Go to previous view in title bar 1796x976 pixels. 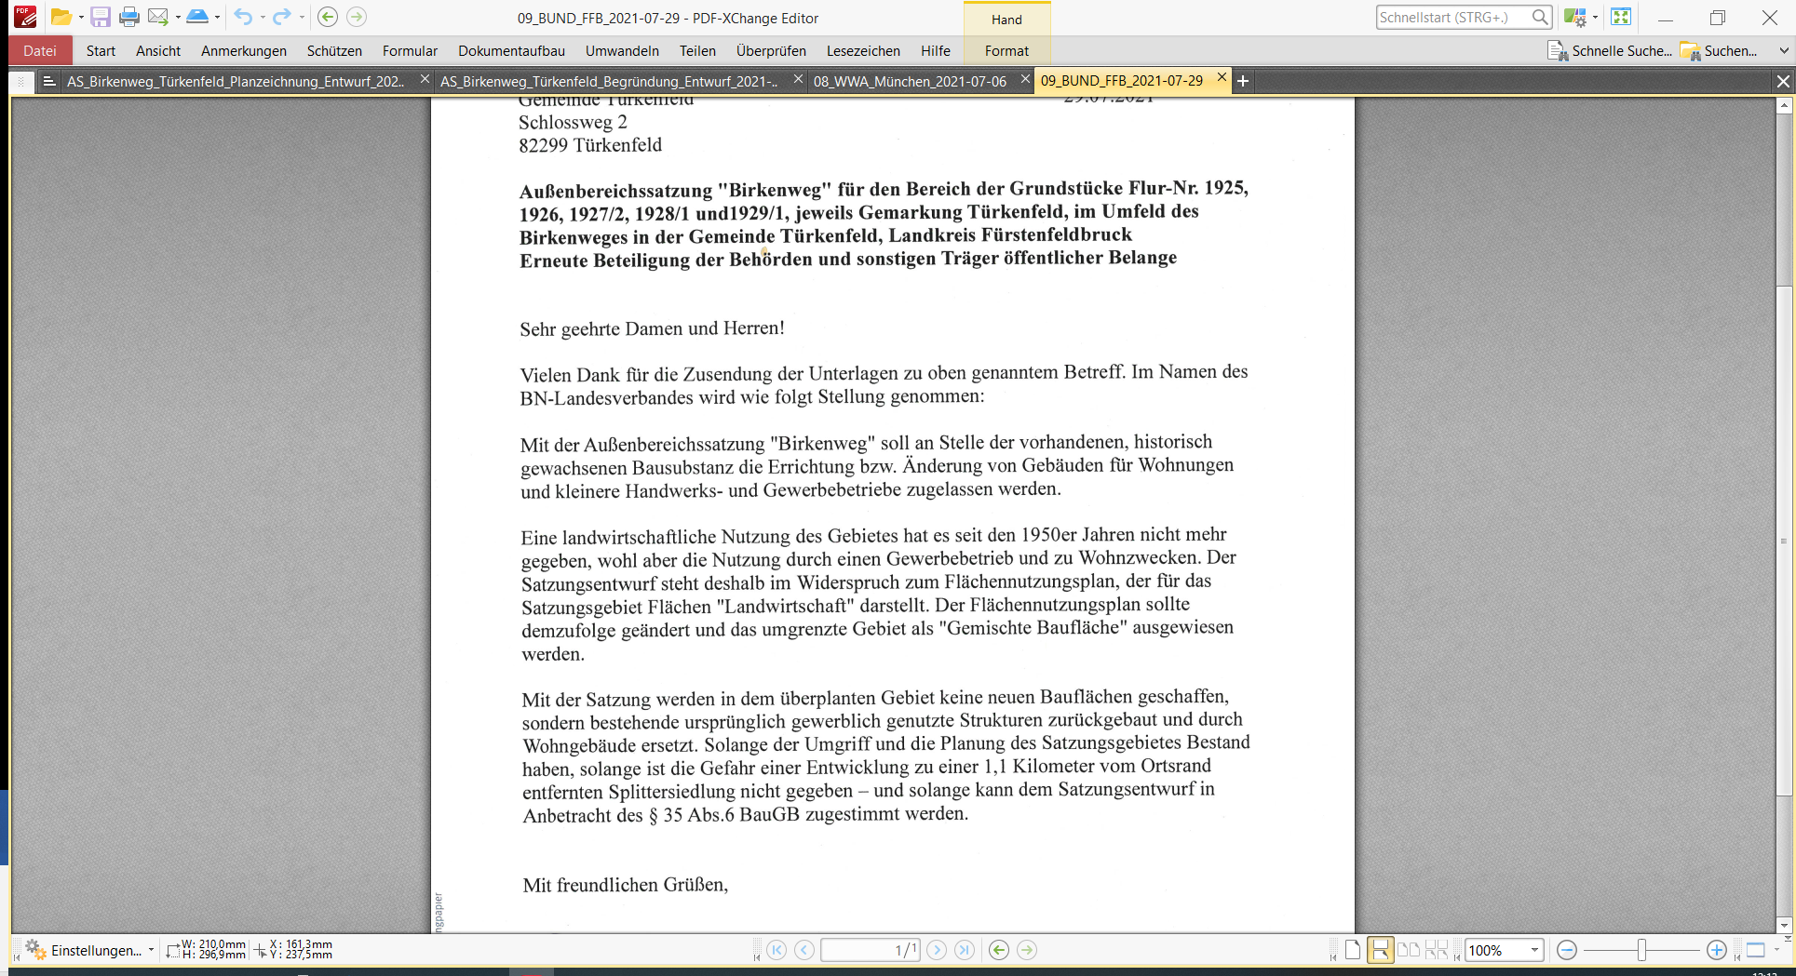point(328,17)
